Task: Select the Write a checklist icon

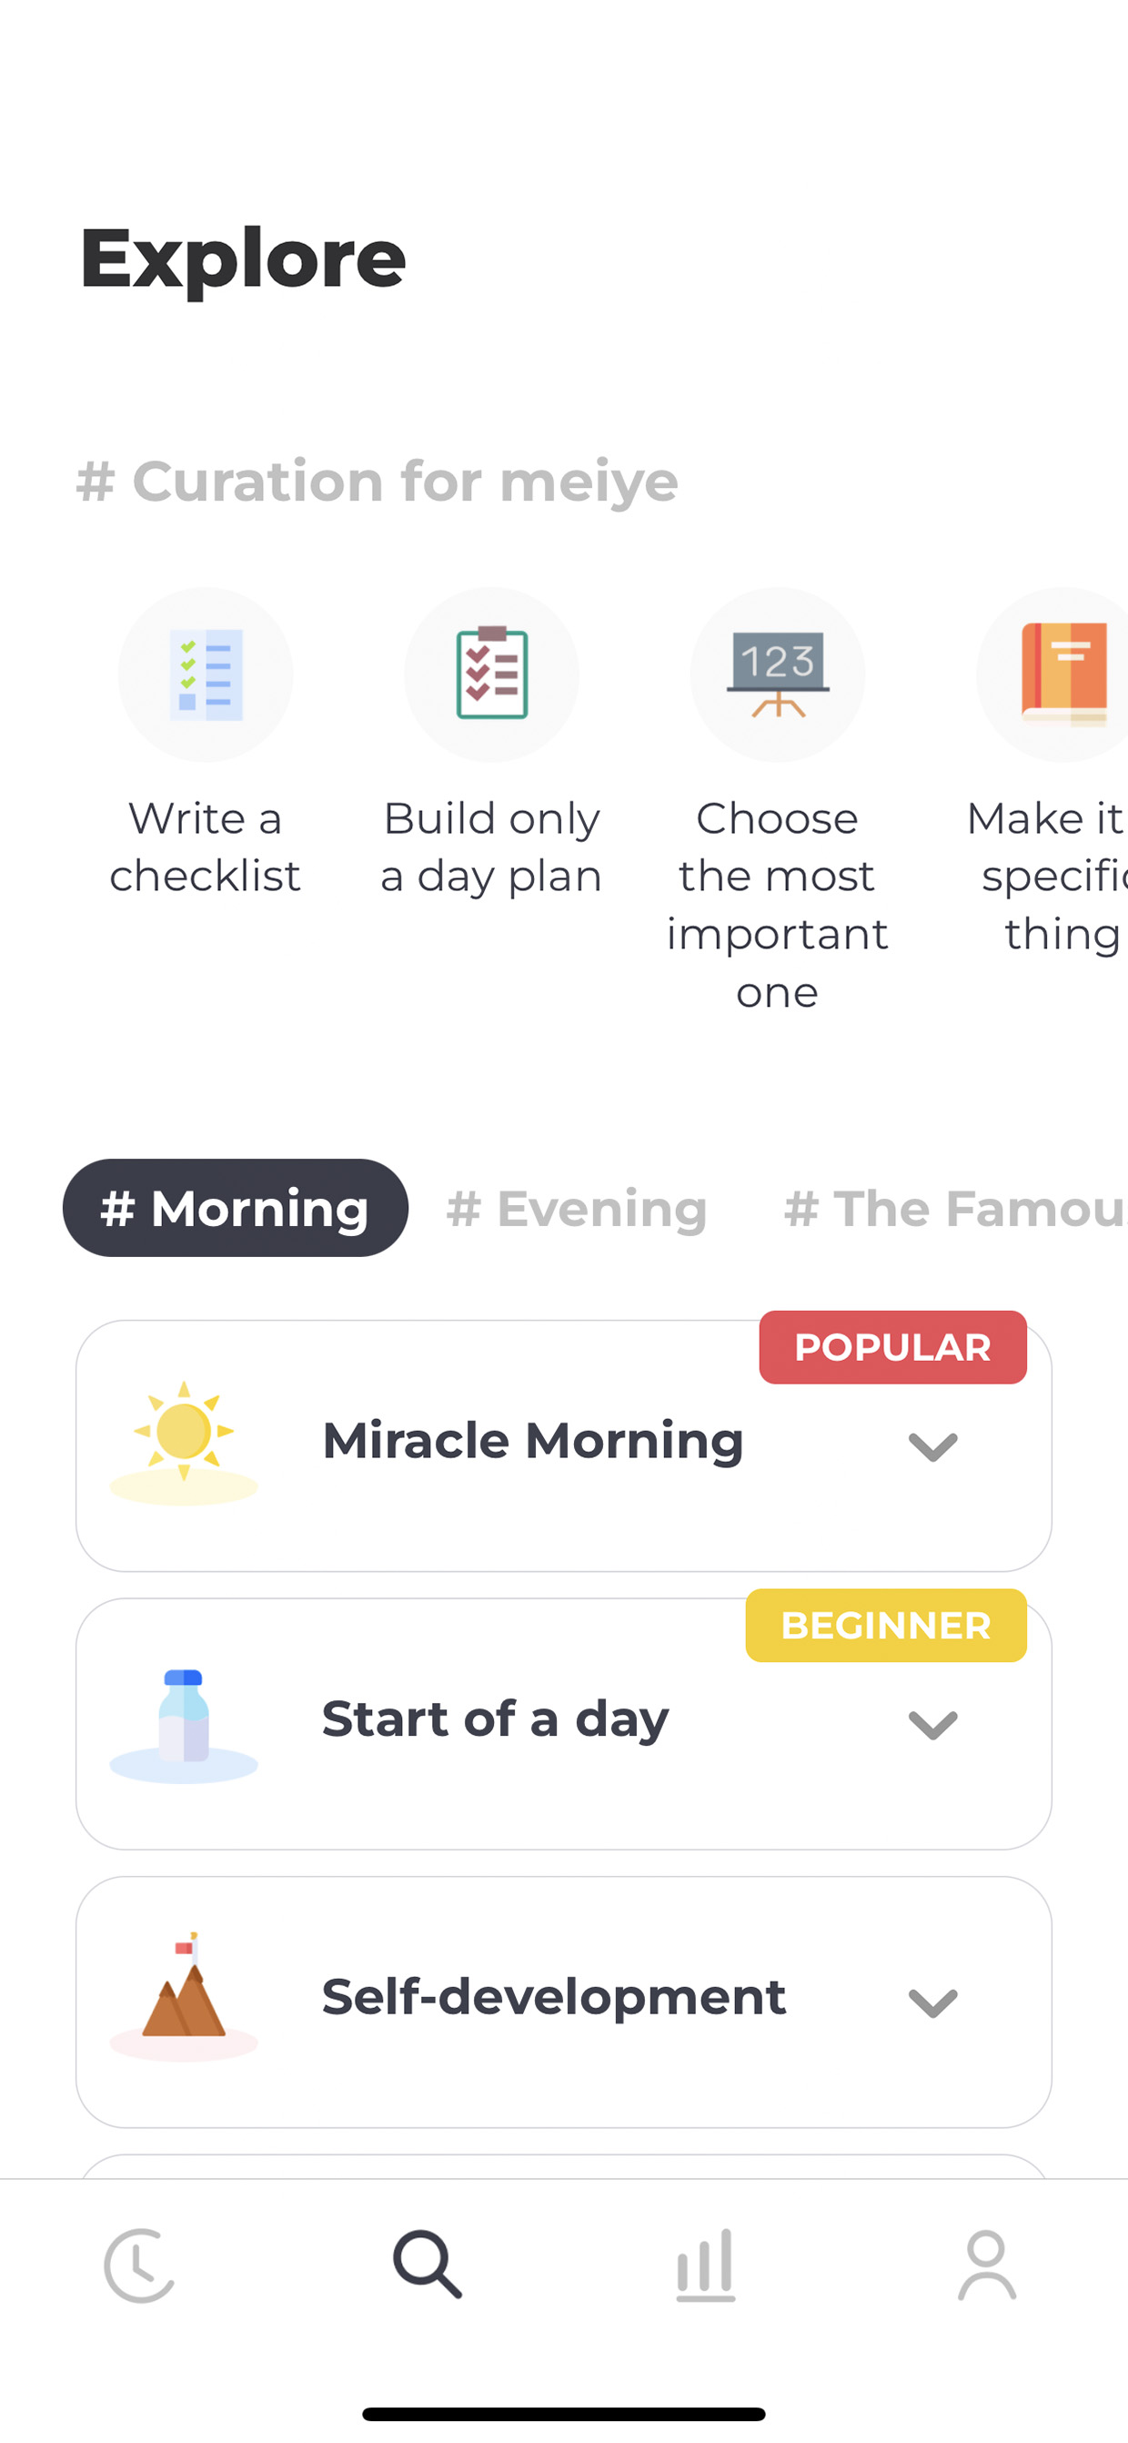Action: 206,674
